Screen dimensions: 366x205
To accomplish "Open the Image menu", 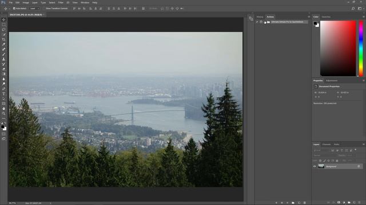I will tap(26, 2).
